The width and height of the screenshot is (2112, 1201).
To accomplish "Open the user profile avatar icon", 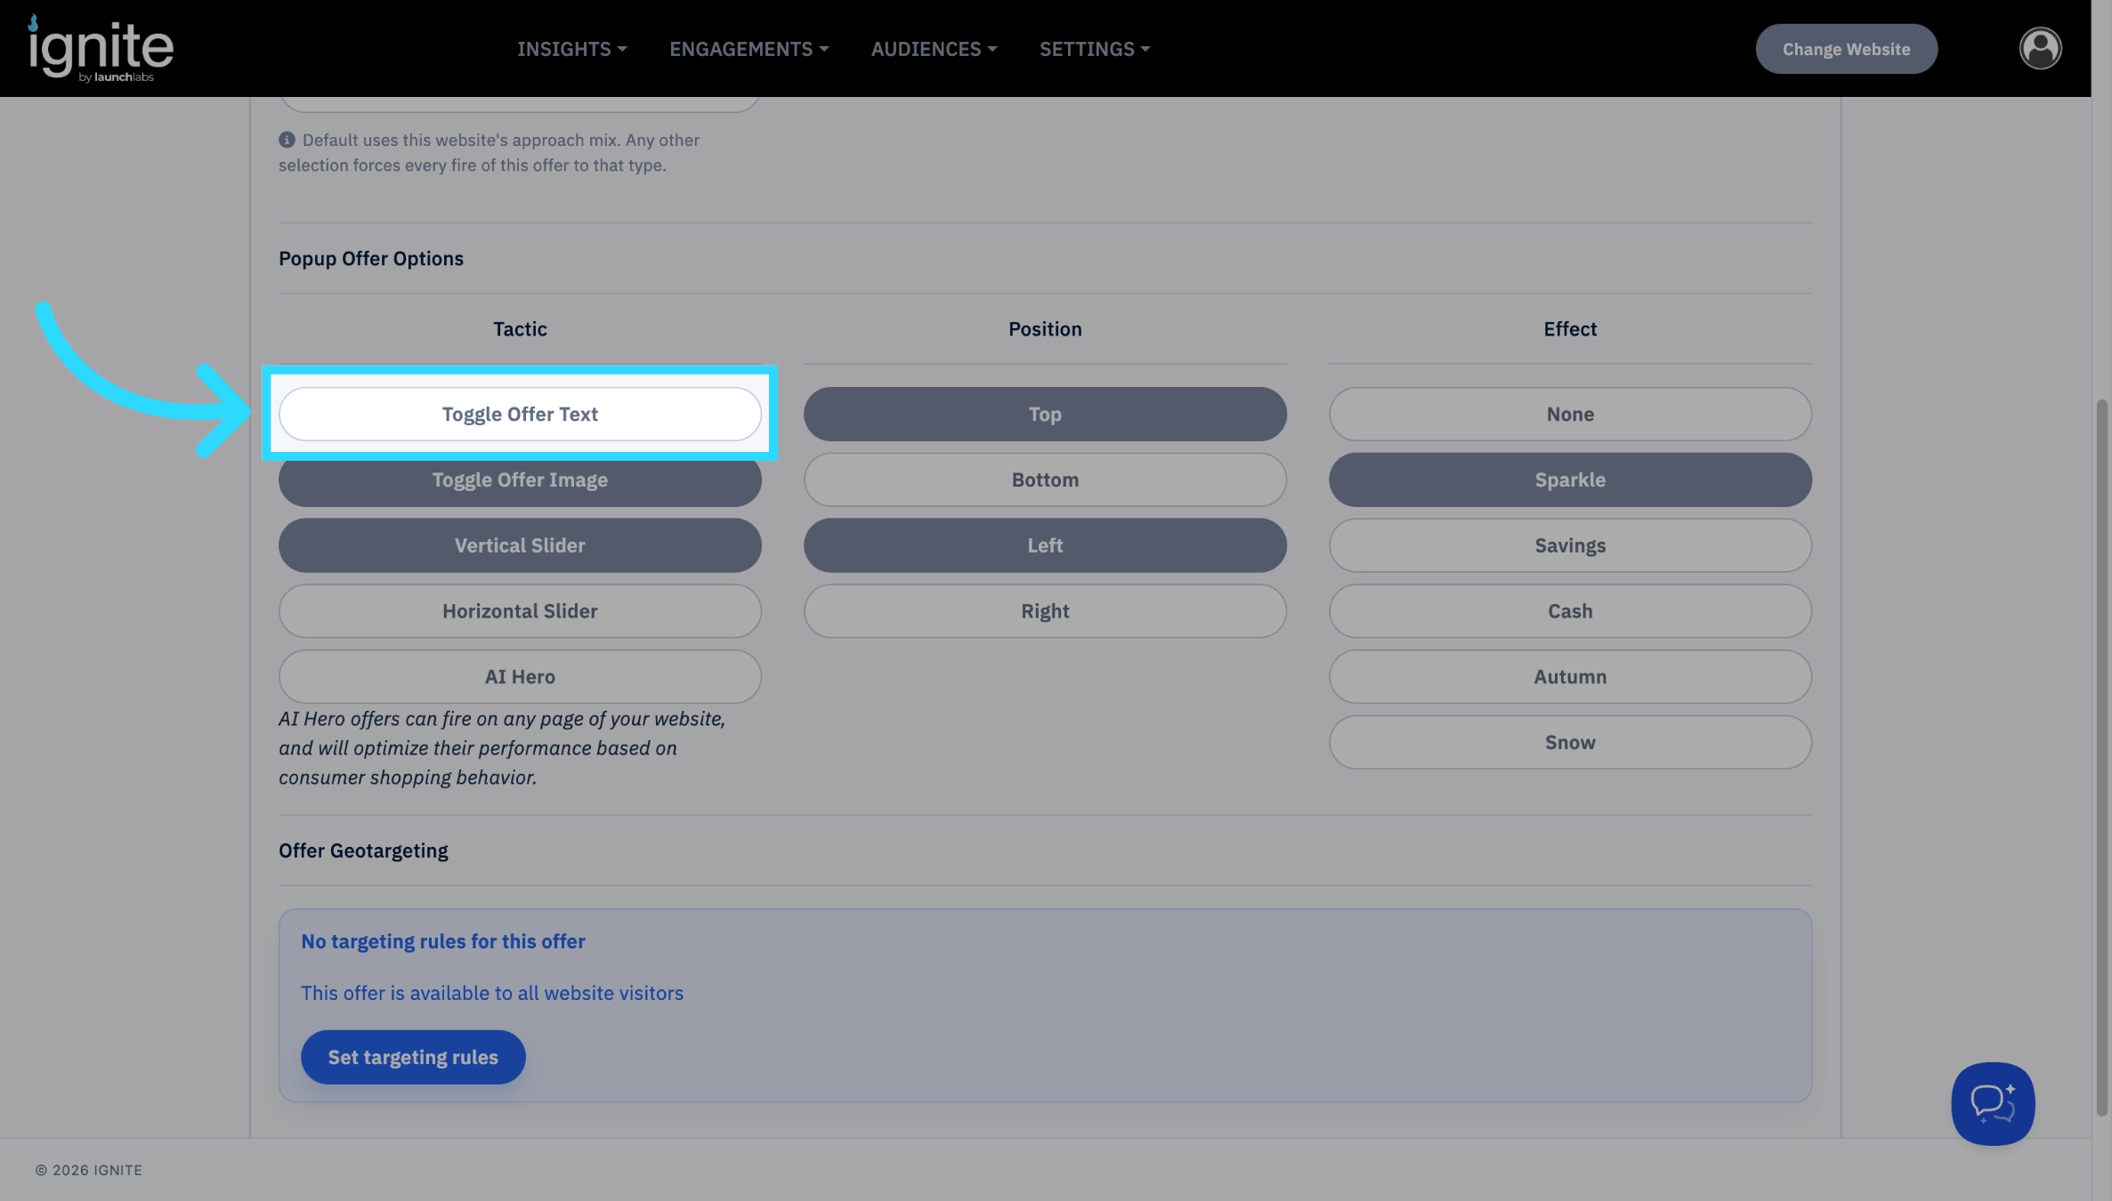I will [x=2040, y=48].
